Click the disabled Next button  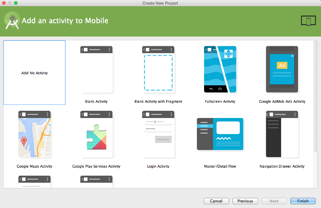[274, 201]
